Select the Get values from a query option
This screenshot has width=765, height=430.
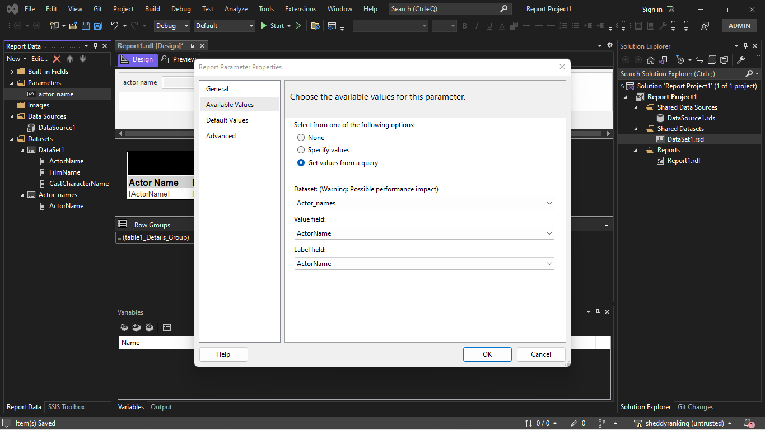point(301,162)
